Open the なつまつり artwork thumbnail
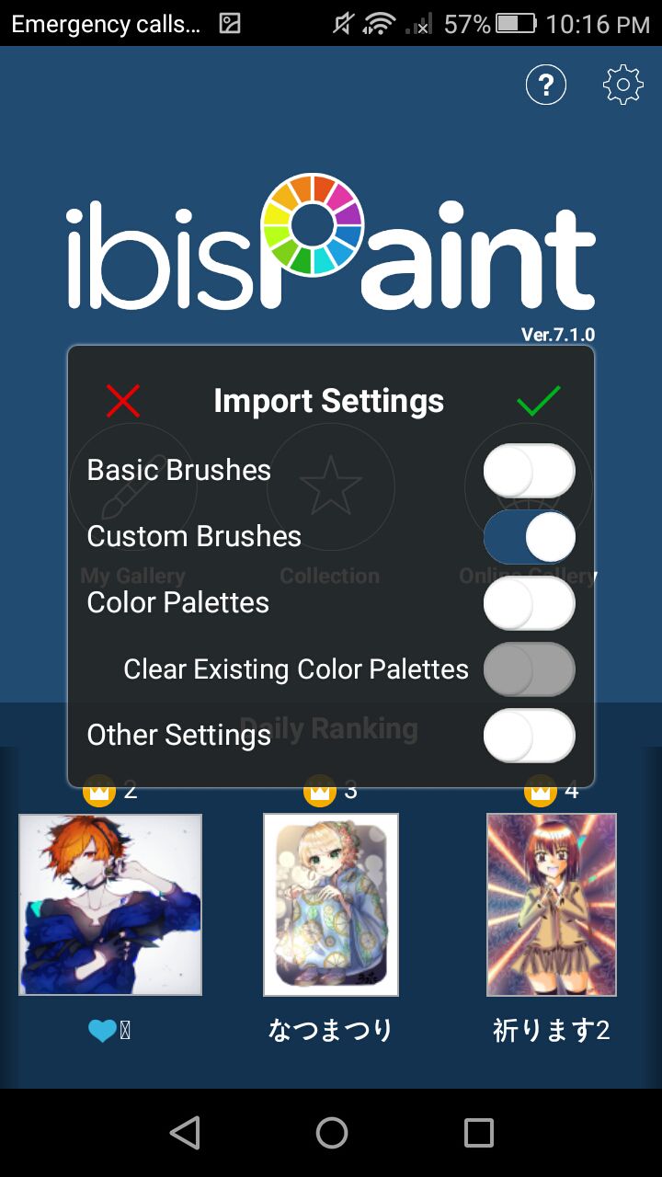 (331, 905)
